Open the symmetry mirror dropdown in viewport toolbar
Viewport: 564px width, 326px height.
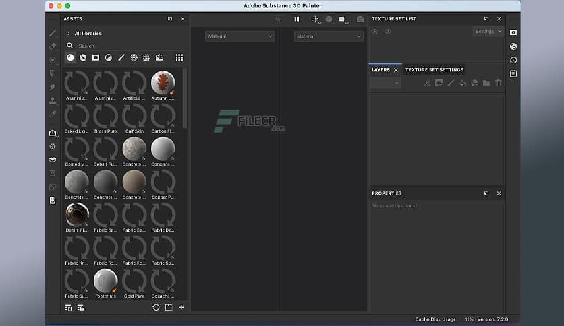point(316,20)
